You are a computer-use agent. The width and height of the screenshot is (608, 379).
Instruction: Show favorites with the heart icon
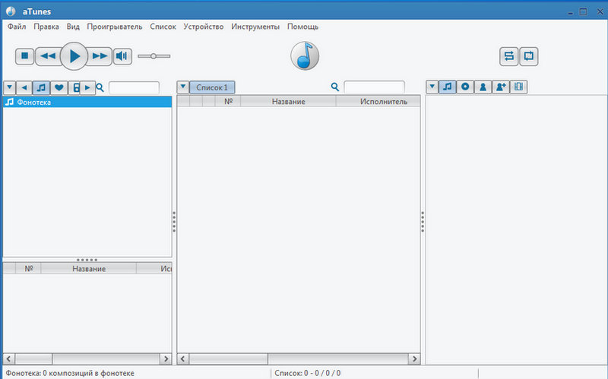[x=59, y=87]
